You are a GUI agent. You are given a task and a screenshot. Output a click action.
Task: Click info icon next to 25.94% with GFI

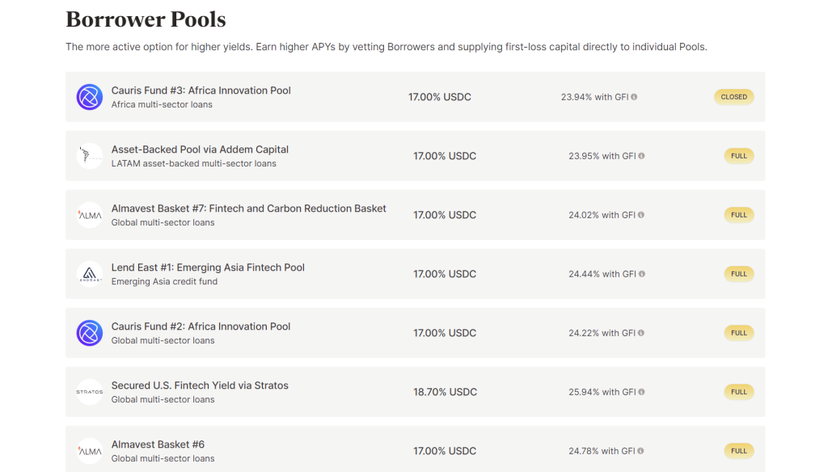pyautogui.click(x=641, y=392)
